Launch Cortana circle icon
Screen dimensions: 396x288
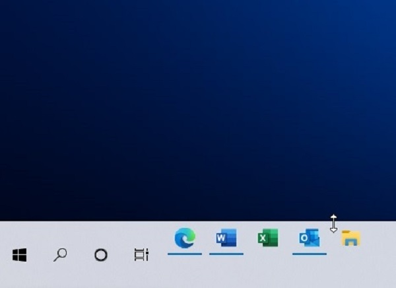101,255
